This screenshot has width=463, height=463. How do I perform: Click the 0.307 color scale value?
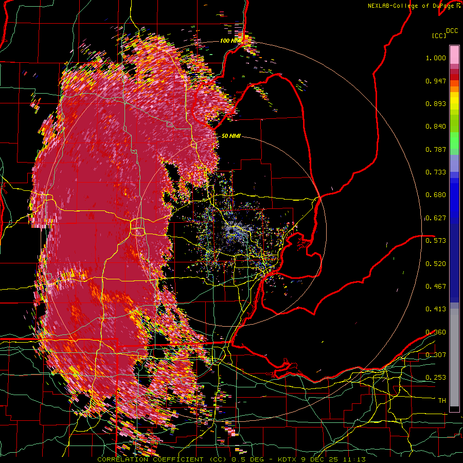coord(436,354)
